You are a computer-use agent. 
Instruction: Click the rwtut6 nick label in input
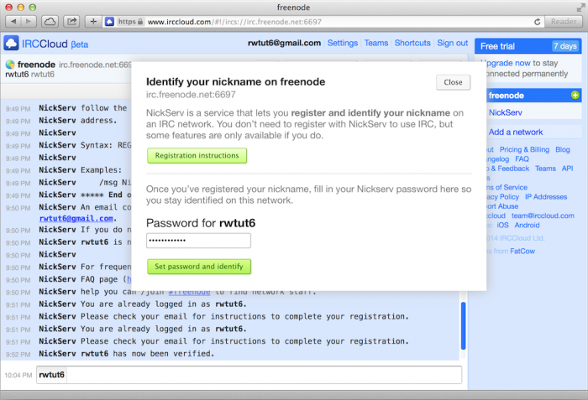point(52,375)
